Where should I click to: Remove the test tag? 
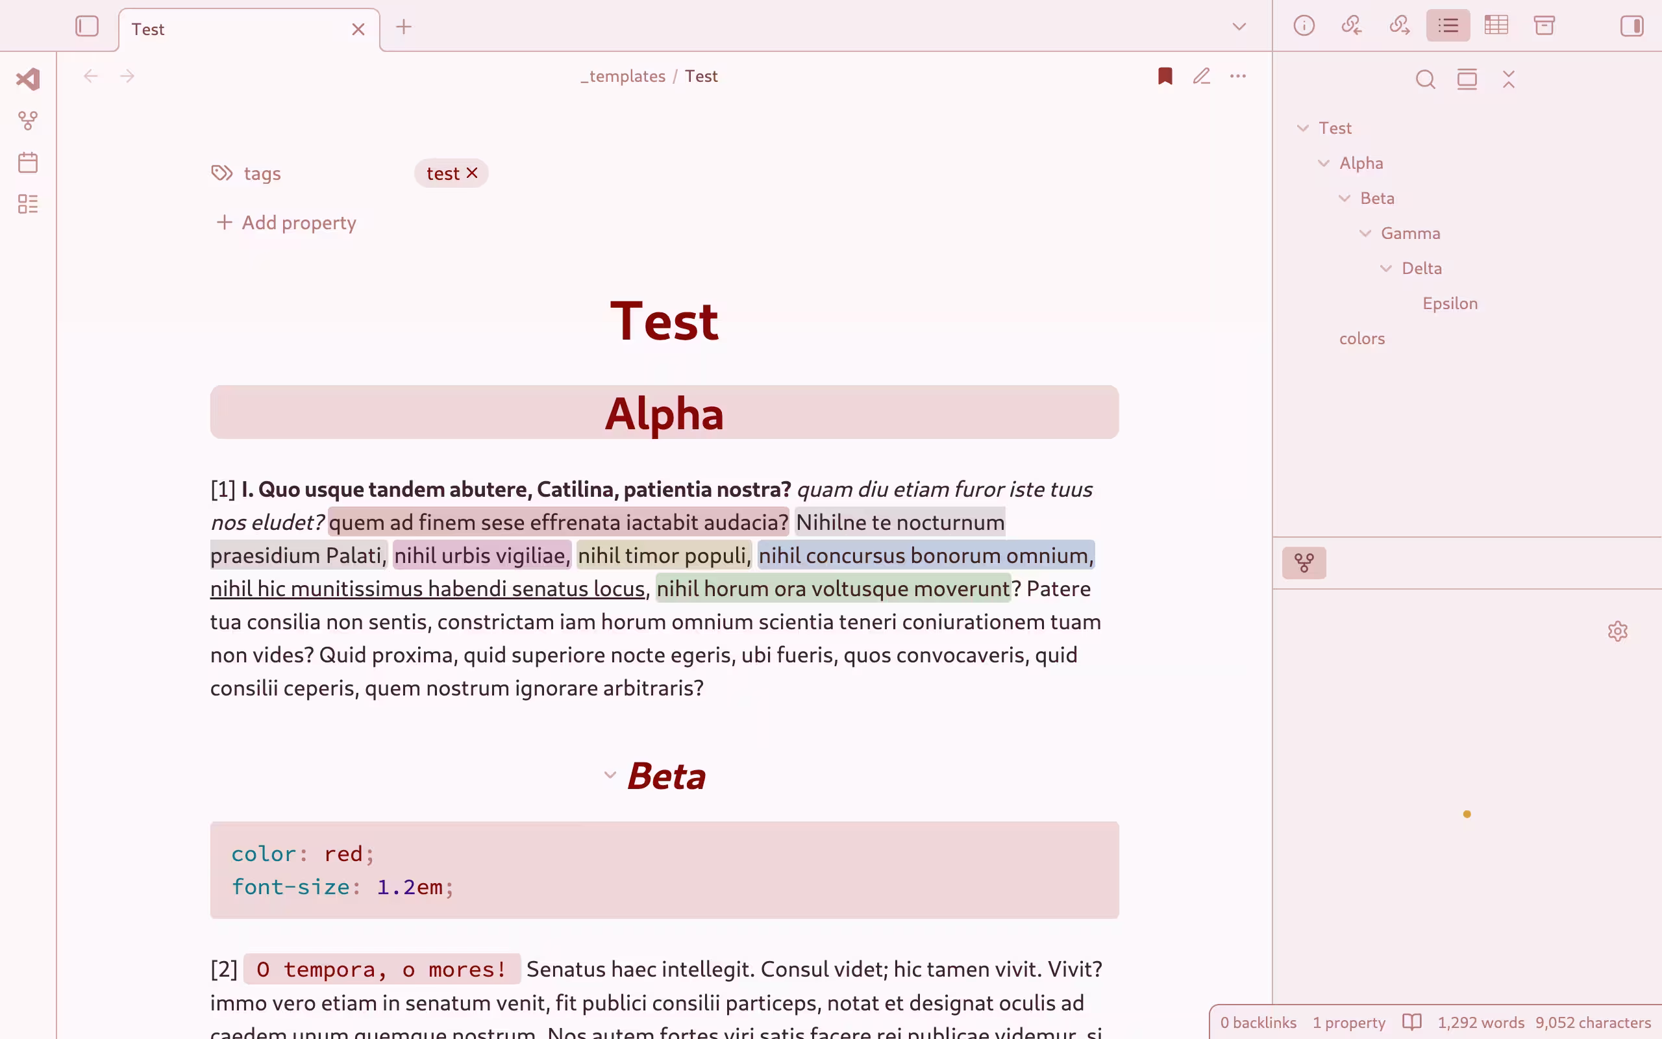pos(472,173)
